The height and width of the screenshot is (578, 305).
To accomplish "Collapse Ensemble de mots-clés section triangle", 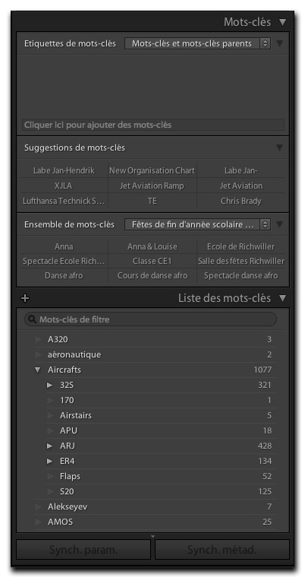I will click(x=280, y=224).
